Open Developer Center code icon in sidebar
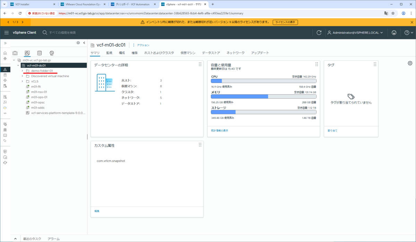Image resolution: width=416 pixels, height=242 pixels. [5, 113]
